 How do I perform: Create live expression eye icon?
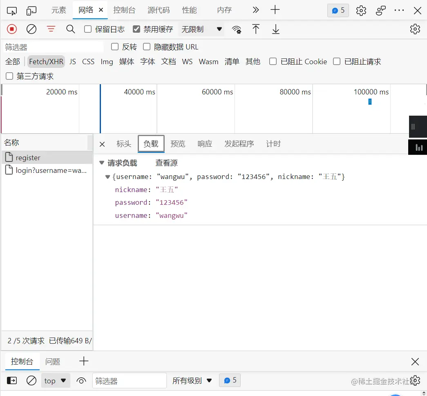point(81,380)
